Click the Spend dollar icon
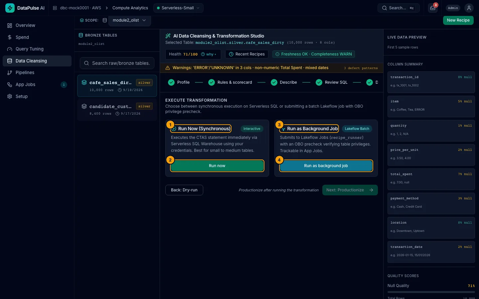The image size is (479, 299). (x=10, y=37)
